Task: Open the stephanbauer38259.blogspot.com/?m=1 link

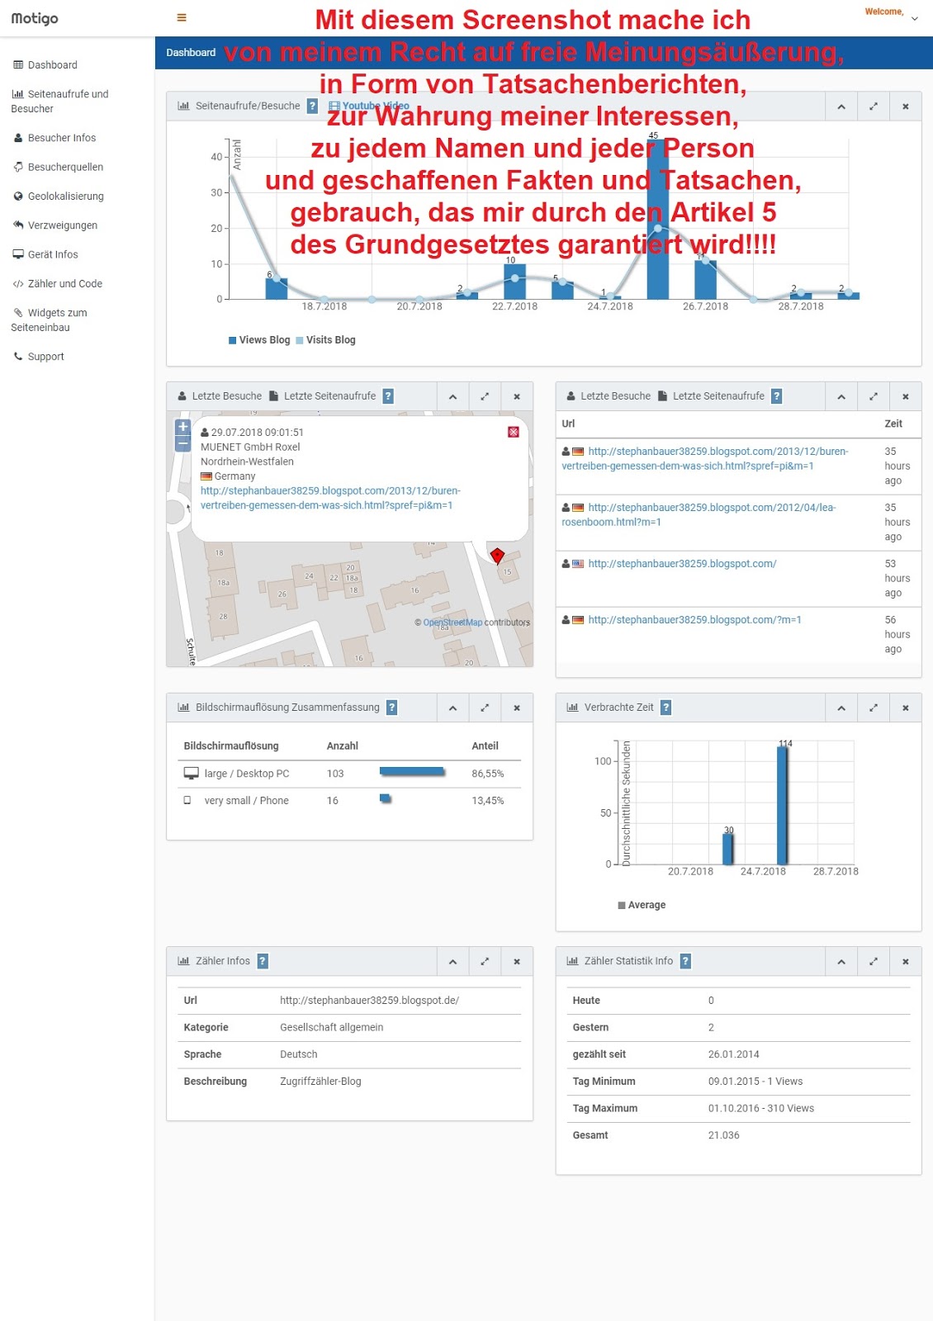Action: click(694, 620)
